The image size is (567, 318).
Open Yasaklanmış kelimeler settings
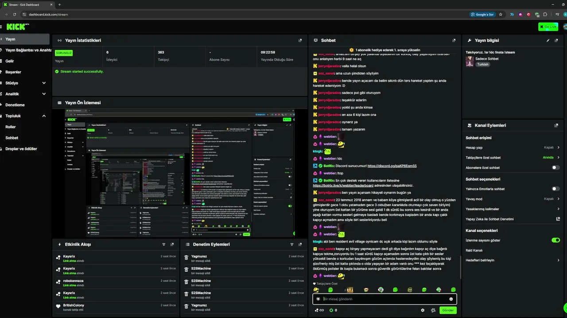pyautogui.click(x=513, y=209)
